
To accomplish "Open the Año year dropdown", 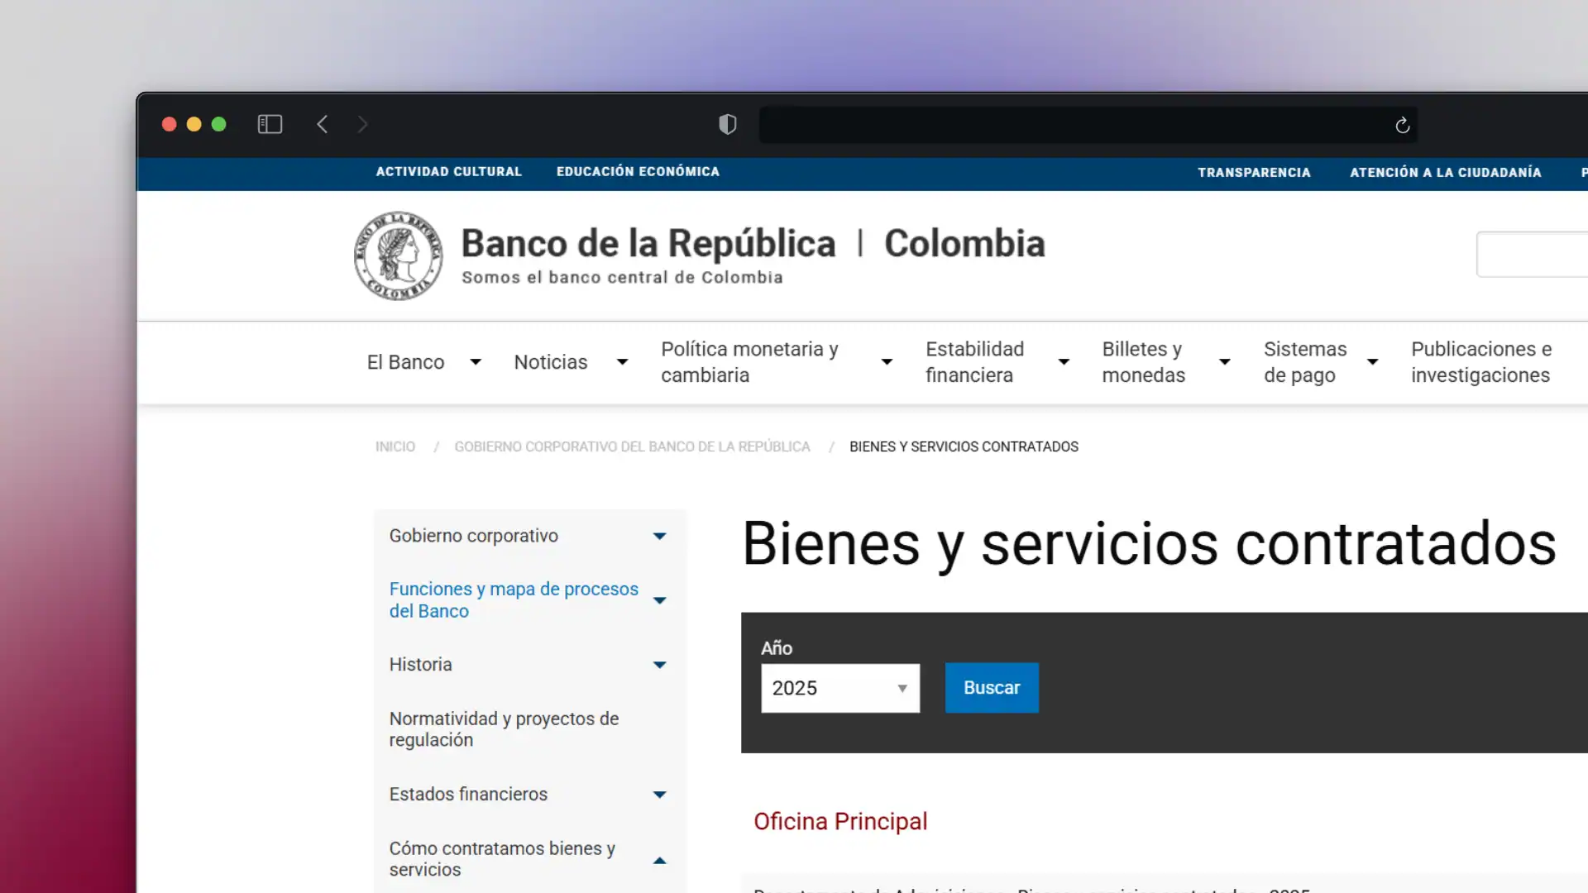I will pos(839,688).
